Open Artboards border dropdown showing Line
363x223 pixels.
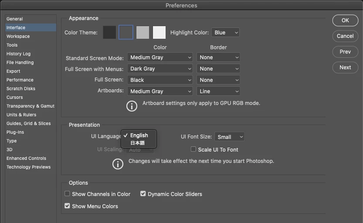click(x=218, y=91)
